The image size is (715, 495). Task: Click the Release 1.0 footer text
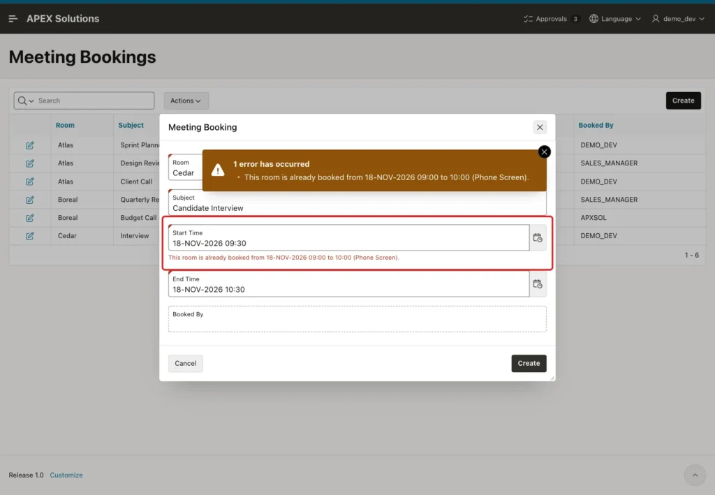26,475
